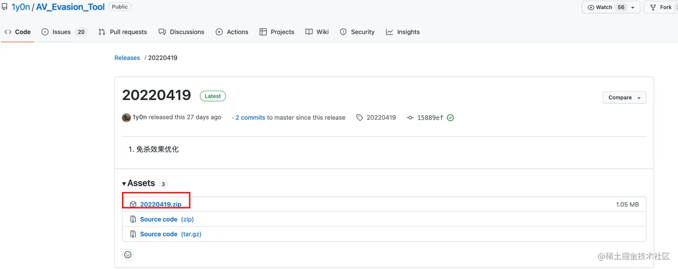Open the Discussions tab
The height and width of the screenshot is (269, 678).
point(181,32)
